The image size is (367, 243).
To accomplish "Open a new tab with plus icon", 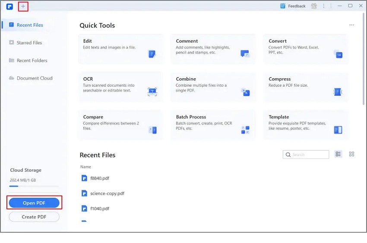I will tap(23, 6).
